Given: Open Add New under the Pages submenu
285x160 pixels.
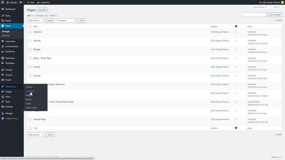Looking at the screenshot, I should pyautogui.click(x=6, y=36).
